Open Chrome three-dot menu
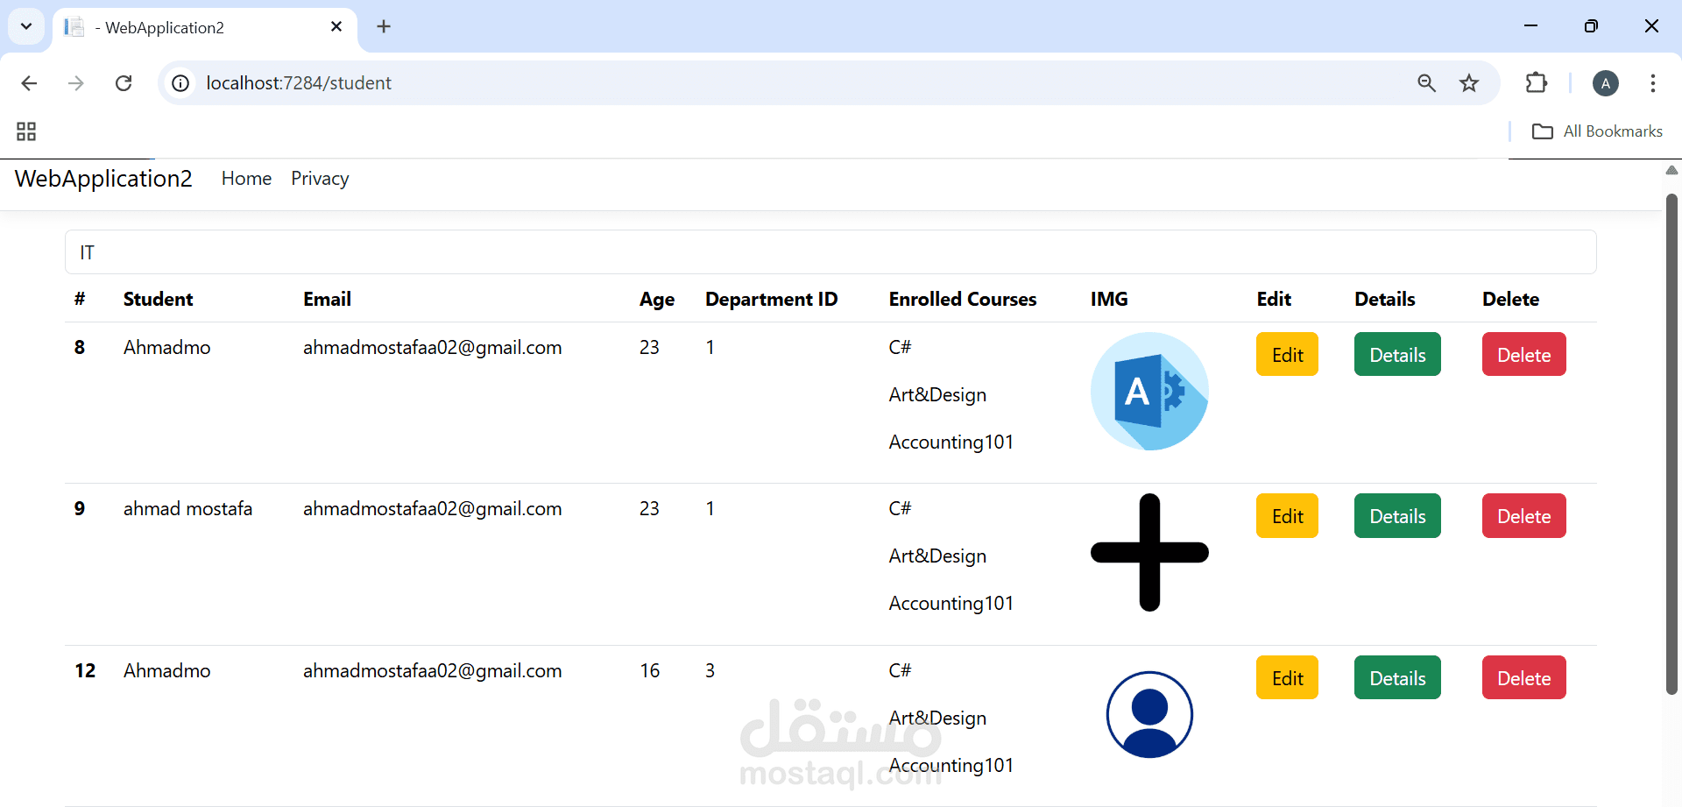 1653,83
